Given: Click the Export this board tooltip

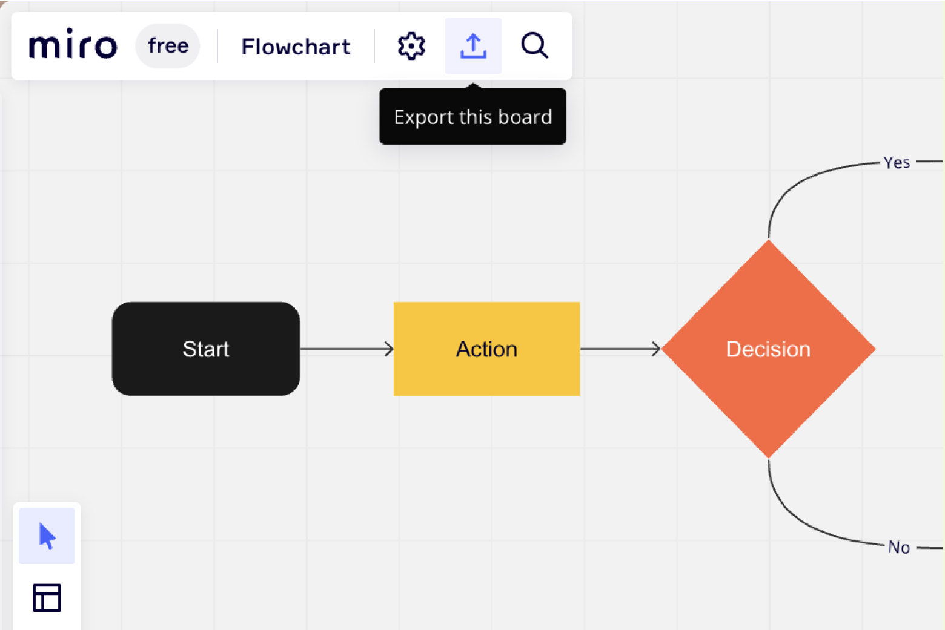Looking at the screenshot, I should pyautogui.click(x=472, y=116).
